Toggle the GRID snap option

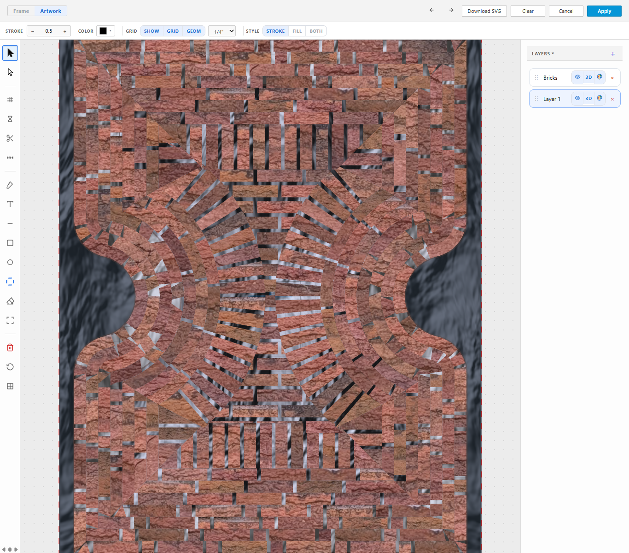[x=173, y=31]
